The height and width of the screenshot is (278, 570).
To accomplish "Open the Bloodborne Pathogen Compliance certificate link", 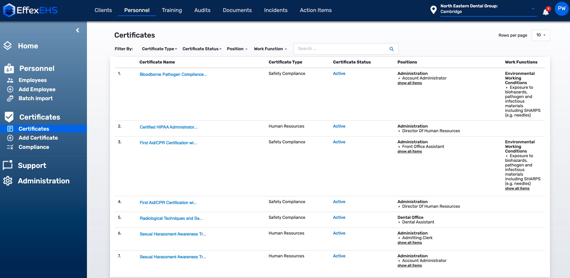I will tap(173, 74).
